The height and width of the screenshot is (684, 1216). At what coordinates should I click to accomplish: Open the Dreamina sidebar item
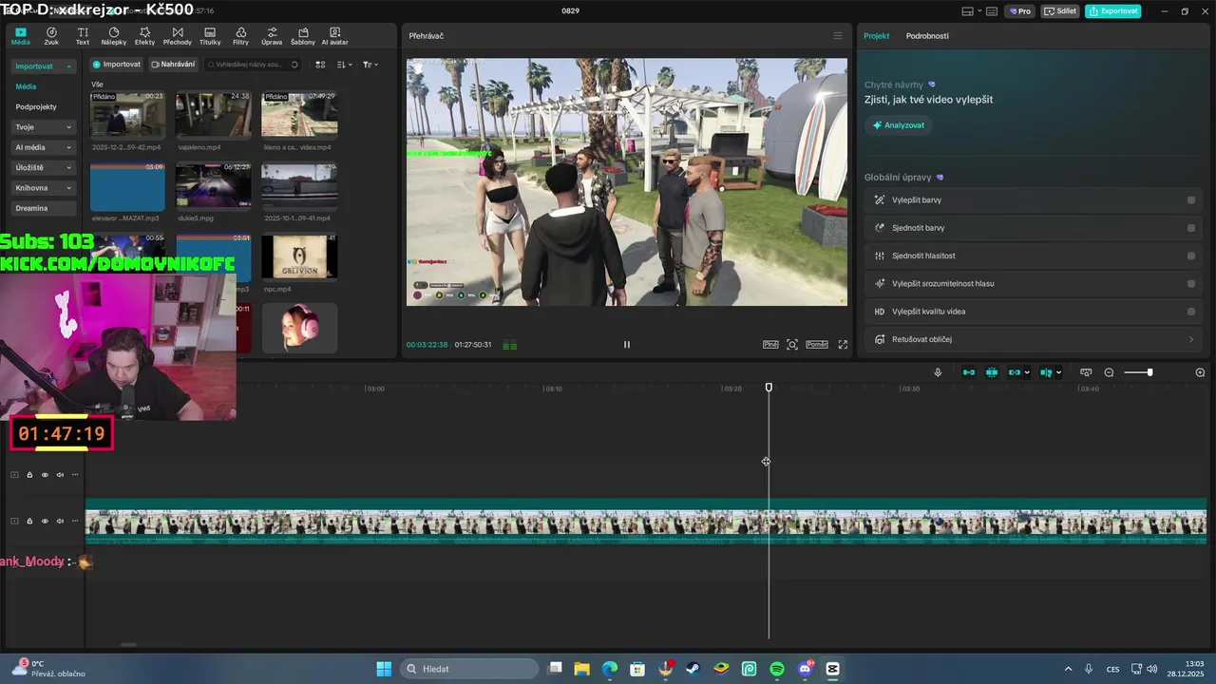click(x=44, y=208)
